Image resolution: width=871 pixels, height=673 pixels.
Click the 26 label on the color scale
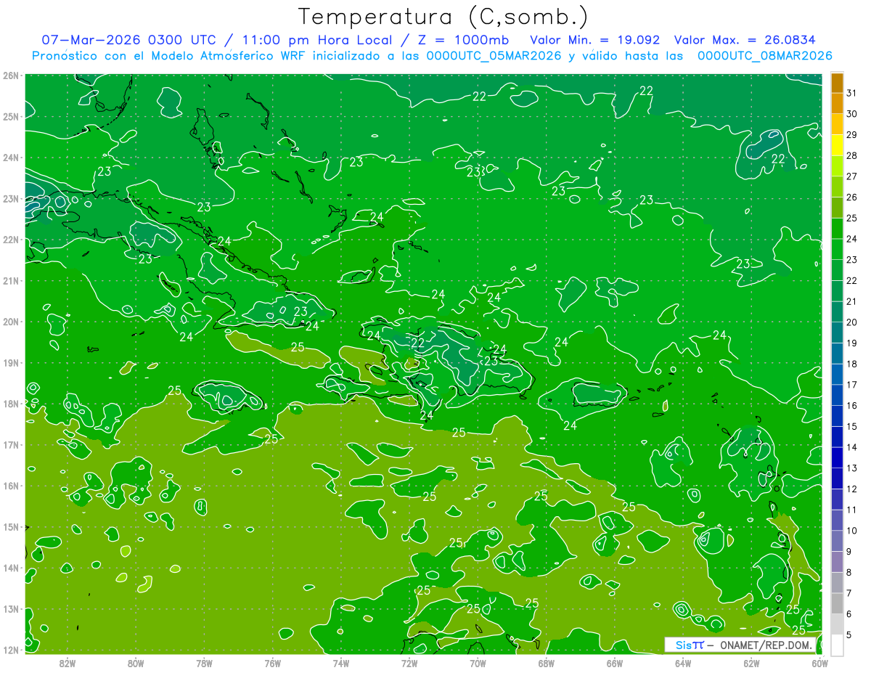[852, 197]
